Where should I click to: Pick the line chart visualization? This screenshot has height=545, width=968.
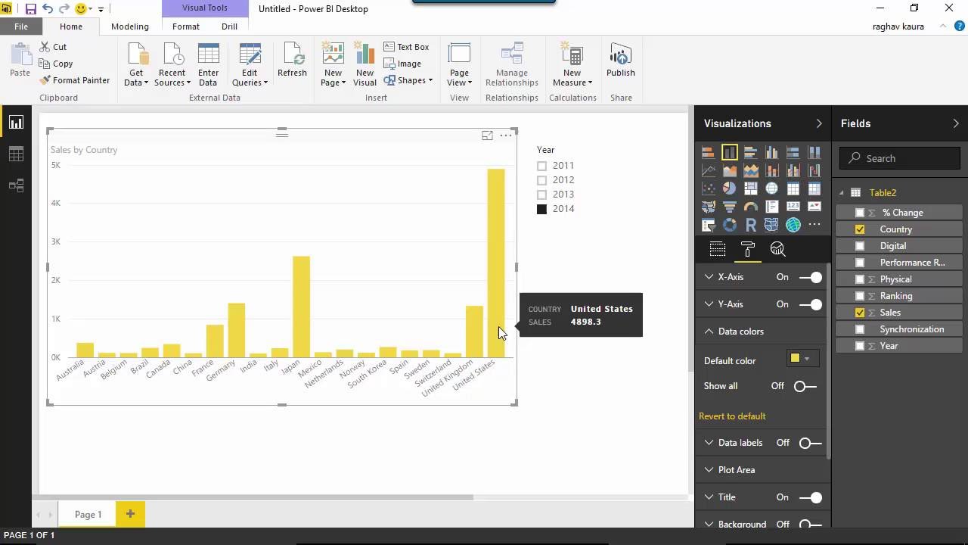point(708,170)
